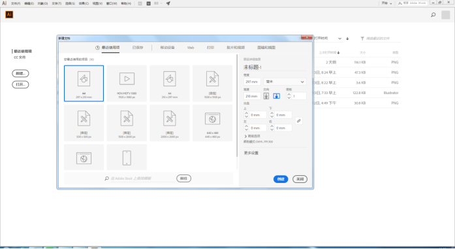Viewport: 455px width, 249px height.
Task: Switch to the 已保存 saved tab
Action: point(138,48)
